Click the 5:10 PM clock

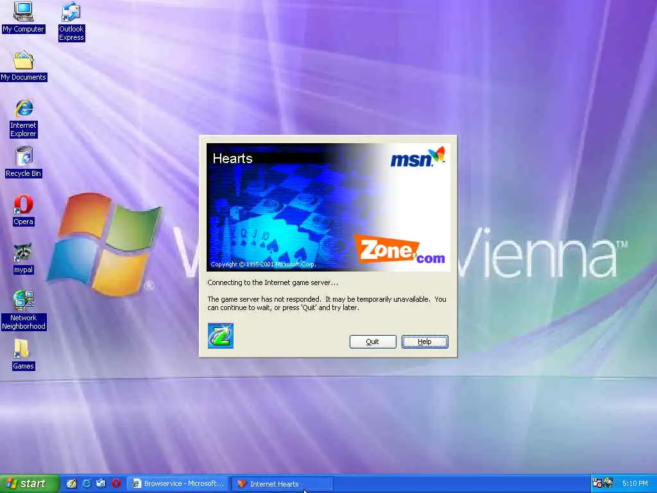635,483
